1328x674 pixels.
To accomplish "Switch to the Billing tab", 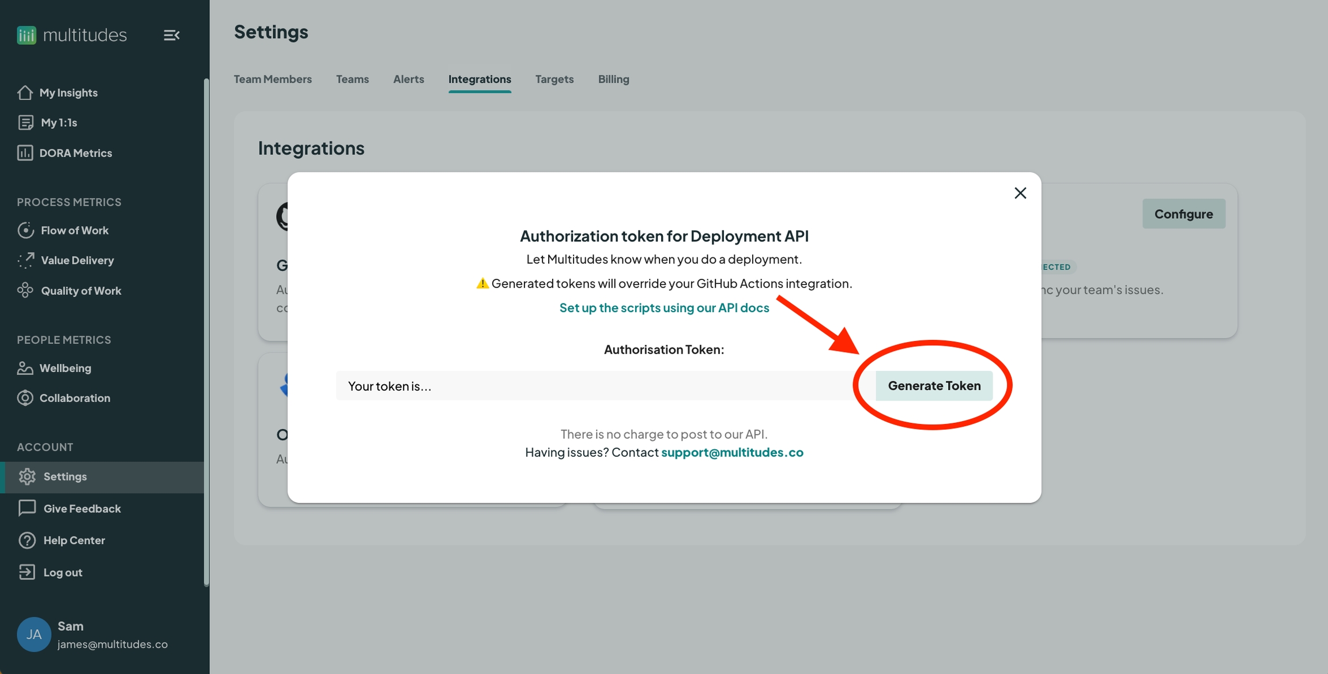I will pos(613,79).
